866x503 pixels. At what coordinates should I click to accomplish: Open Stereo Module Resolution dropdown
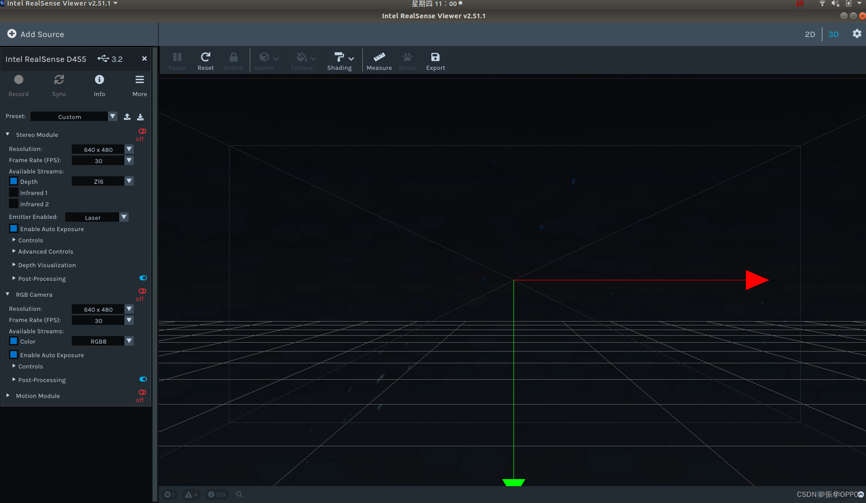(x=102, y=149)
